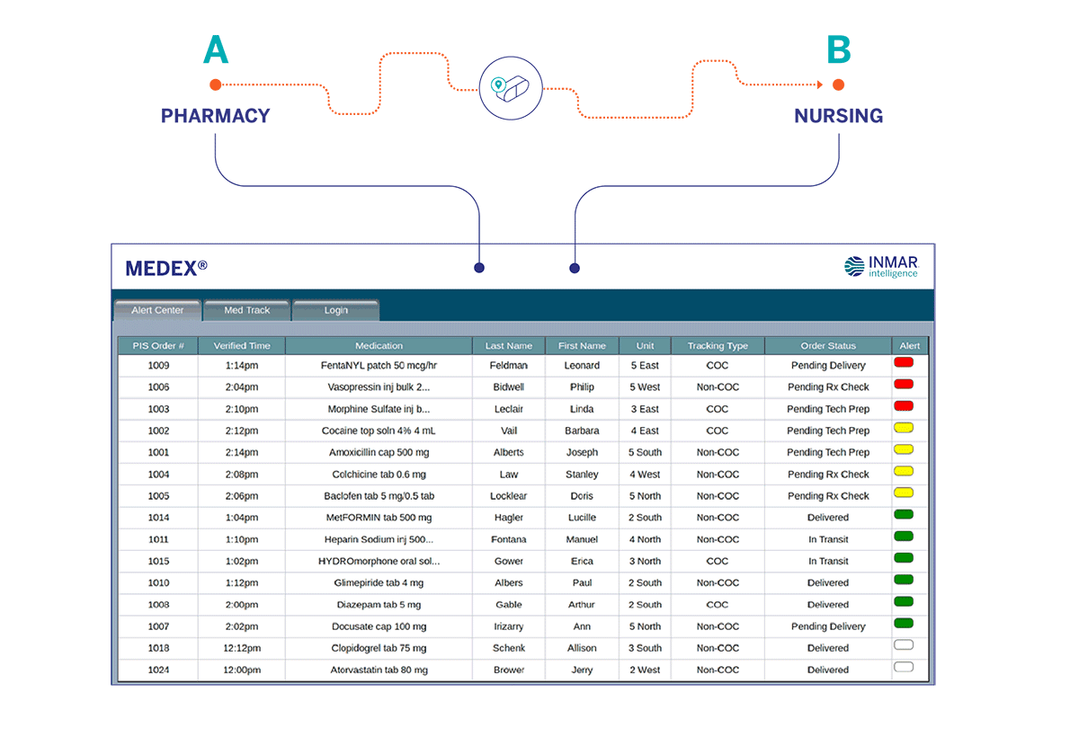Viewport: 1079px width, 737px height.
Task: Sort by First Name column header
Action: 582,345
